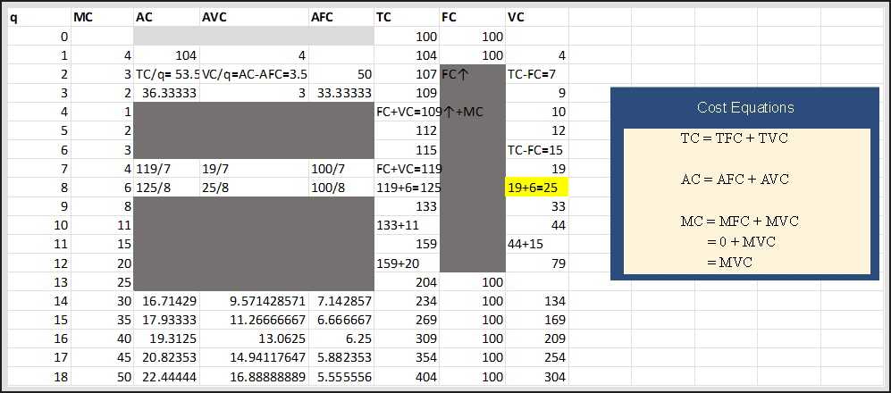891x393 pixels.
Task: Select the cell containing 100/7
Action: click(341, 169)
